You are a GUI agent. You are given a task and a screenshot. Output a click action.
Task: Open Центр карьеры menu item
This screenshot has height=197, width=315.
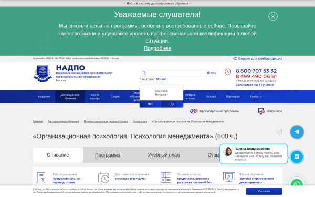coord(95,97)
